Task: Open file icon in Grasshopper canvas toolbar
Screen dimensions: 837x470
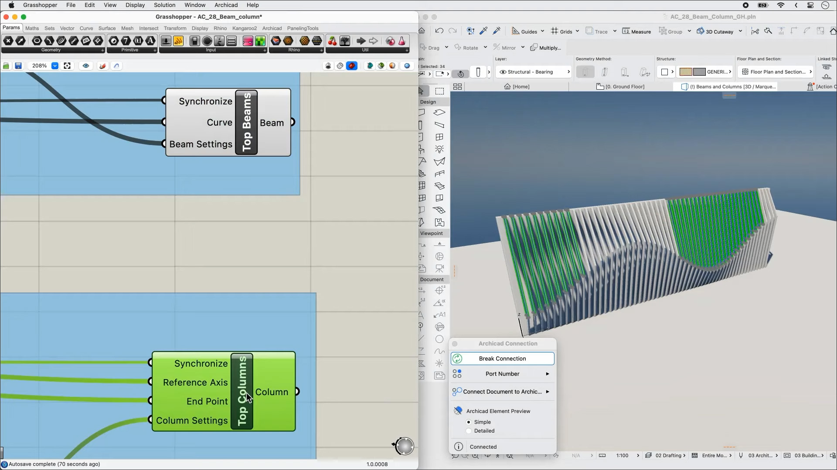Action: (x=6, y=66)
